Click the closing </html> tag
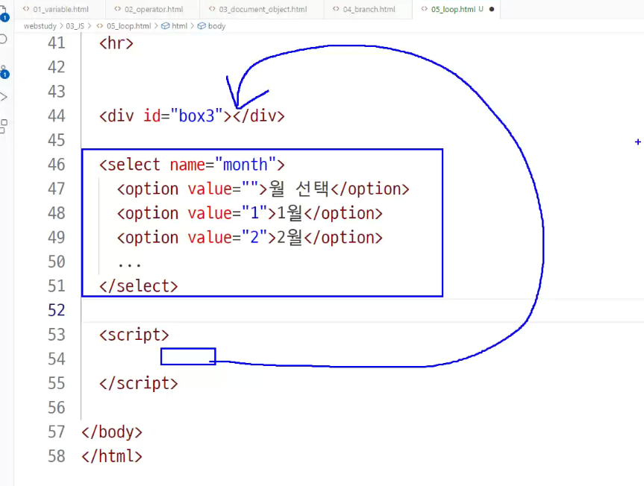644x486 pixels. 112,456
